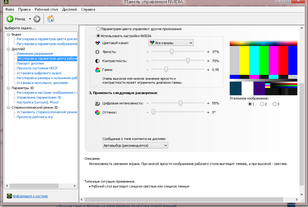Click the hue plus sign
Screen dimensions: 308x207
(x=208, y=112)
